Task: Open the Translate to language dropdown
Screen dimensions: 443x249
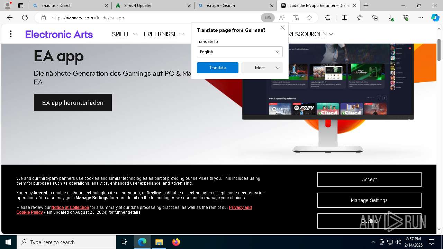Action: tap(240, 52)
